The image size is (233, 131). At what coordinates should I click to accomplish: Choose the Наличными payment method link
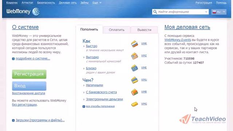pyautogui.click(x=95, y=85)
